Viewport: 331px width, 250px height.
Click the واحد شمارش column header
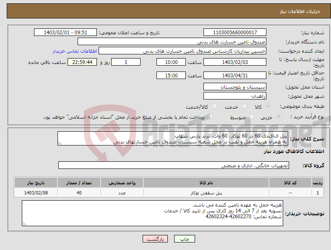point(122,183)
